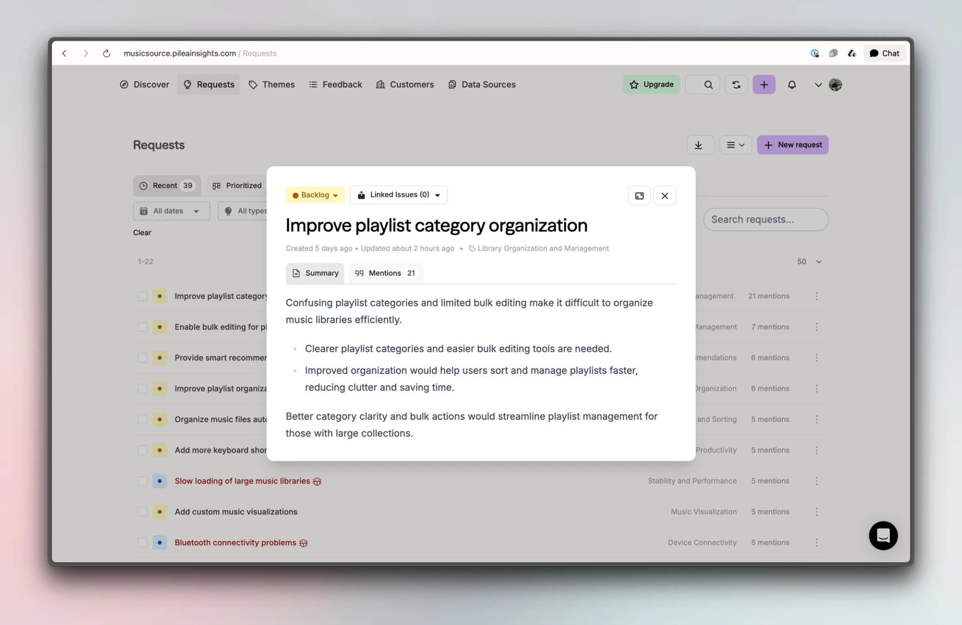The image size is (962, 625).
Task: Click status icon of Bluetooth connectivity row
Action: [x=159, y=543]
